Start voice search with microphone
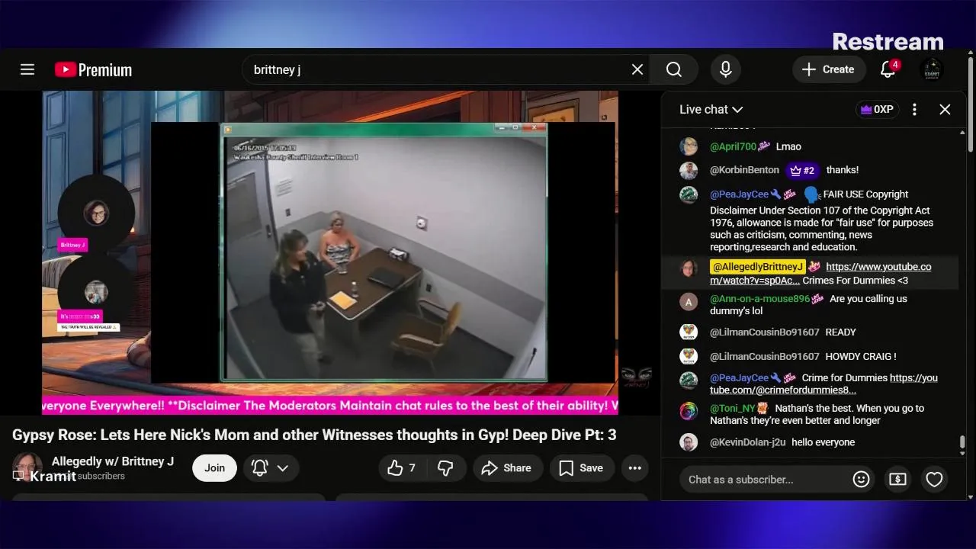This screenshot has width=976, height=549. pos(726,69)
